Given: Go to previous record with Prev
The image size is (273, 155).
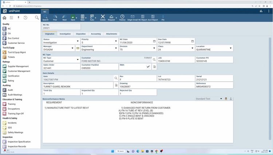Looking at the screenshot, I should point(55,18).
